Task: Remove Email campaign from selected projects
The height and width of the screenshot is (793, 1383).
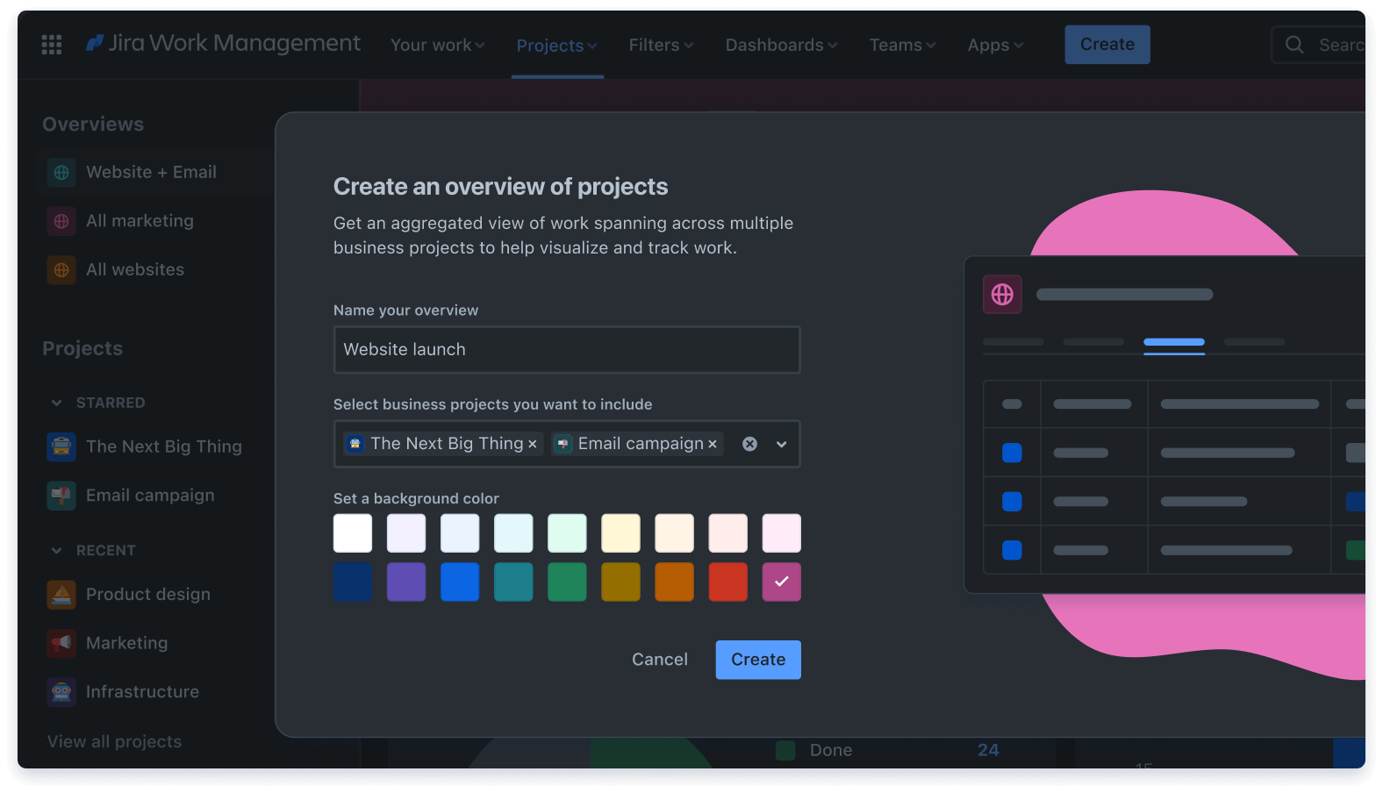Action: (x=713, y=445)
